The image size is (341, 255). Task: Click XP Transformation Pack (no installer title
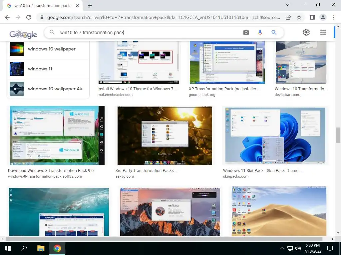coord(224,89)
